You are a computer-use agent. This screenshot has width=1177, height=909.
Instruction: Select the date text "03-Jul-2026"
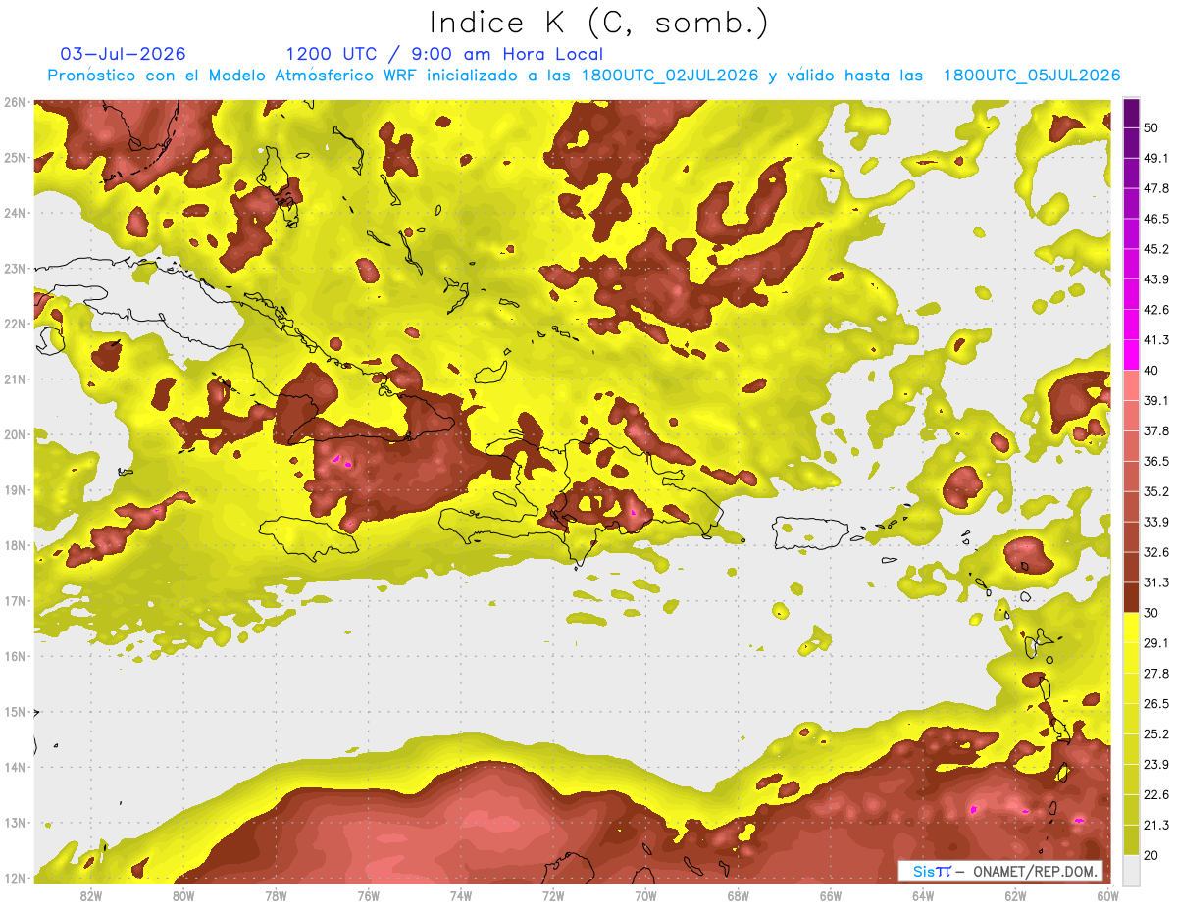coord(123,54)
